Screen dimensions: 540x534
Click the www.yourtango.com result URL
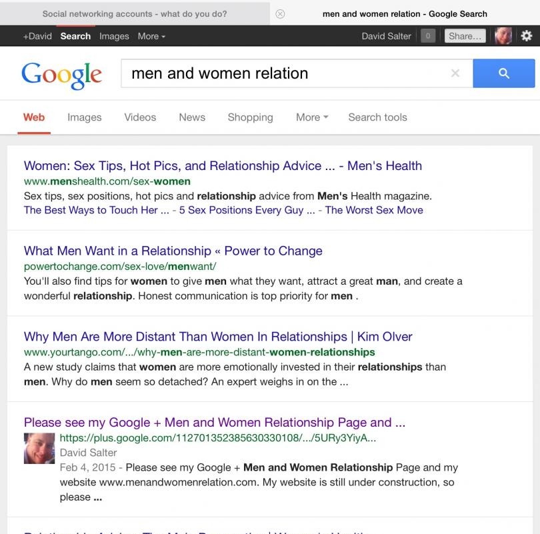pos(199,352)
